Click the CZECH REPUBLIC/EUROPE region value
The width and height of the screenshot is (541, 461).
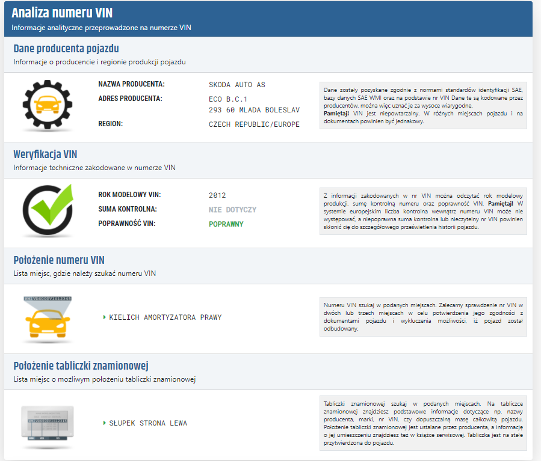[x=254, y=124]
